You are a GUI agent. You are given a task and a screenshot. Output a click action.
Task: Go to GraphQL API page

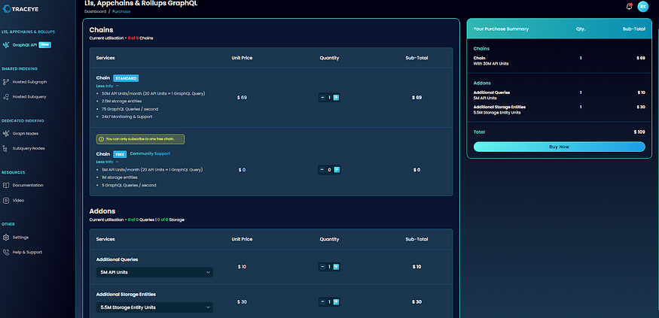tap(26, 45)
